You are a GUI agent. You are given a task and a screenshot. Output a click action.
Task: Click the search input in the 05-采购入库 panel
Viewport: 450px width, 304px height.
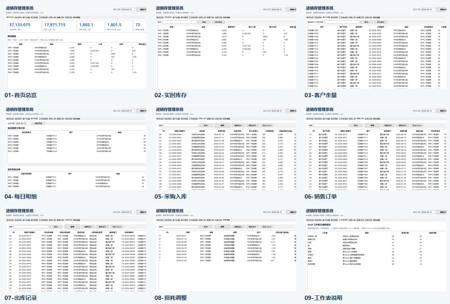(181, 125)
